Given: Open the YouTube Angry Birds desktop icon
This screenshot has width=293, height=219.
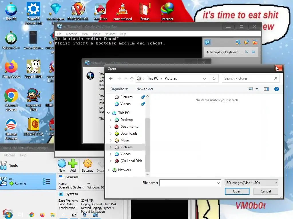Looking at the screenshot, I should click(100, 11).
